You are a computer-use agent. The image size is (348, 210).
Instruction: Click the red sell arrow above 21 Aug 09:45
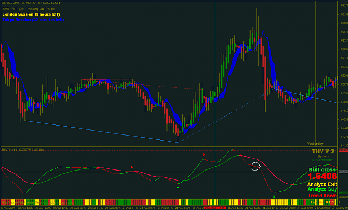click(204, 154)
